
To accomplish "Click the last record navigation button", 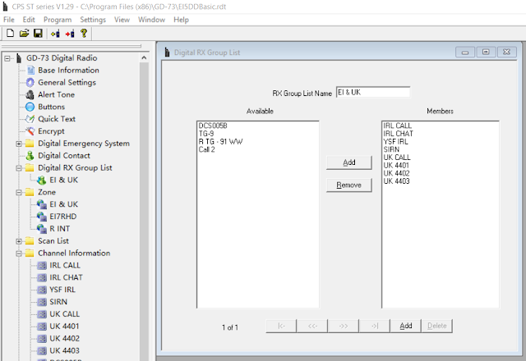I will point(375,326).
